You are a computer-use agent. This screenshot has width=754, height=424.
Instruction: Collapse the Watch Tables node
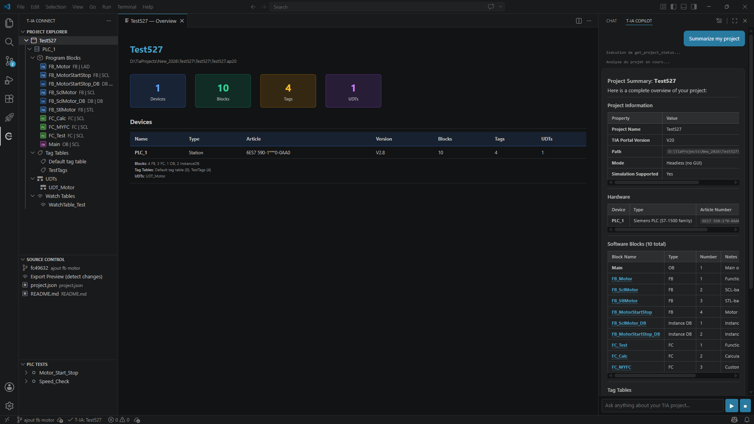click(x=33, y=196)
